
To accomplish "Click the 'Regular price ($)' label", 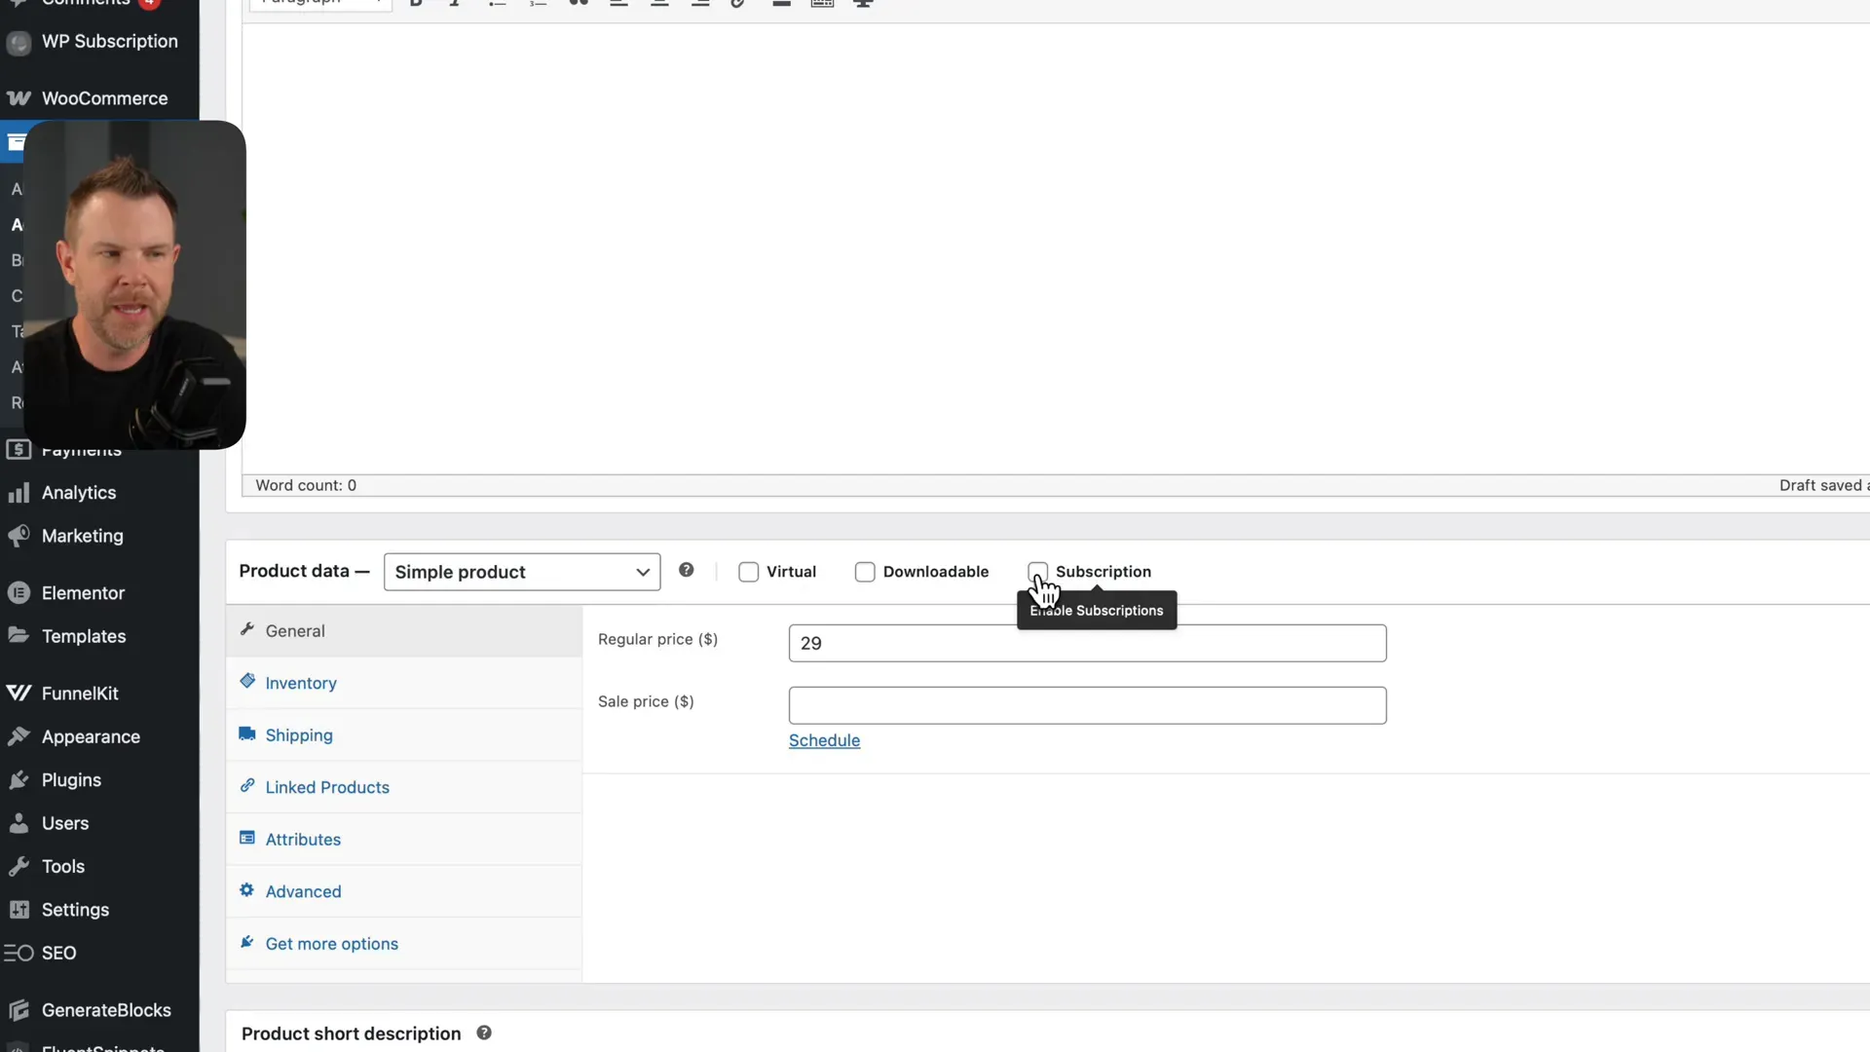I will point(657,639).
